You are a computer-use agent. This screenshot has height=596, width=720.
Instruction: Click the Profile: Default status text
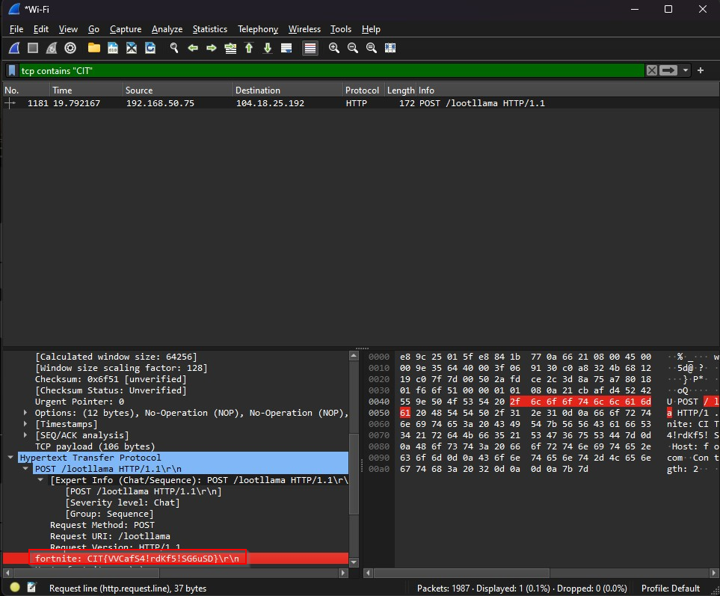click(x=670, y=589)
